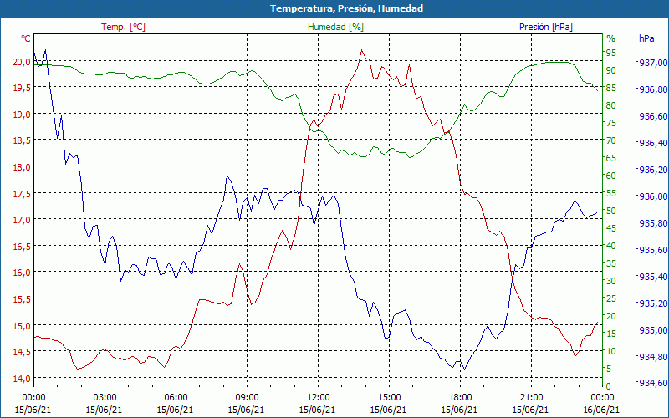Screen dimensions: 669x418
Task: Click the 935,00 pressure axis value
Action: 653,330
